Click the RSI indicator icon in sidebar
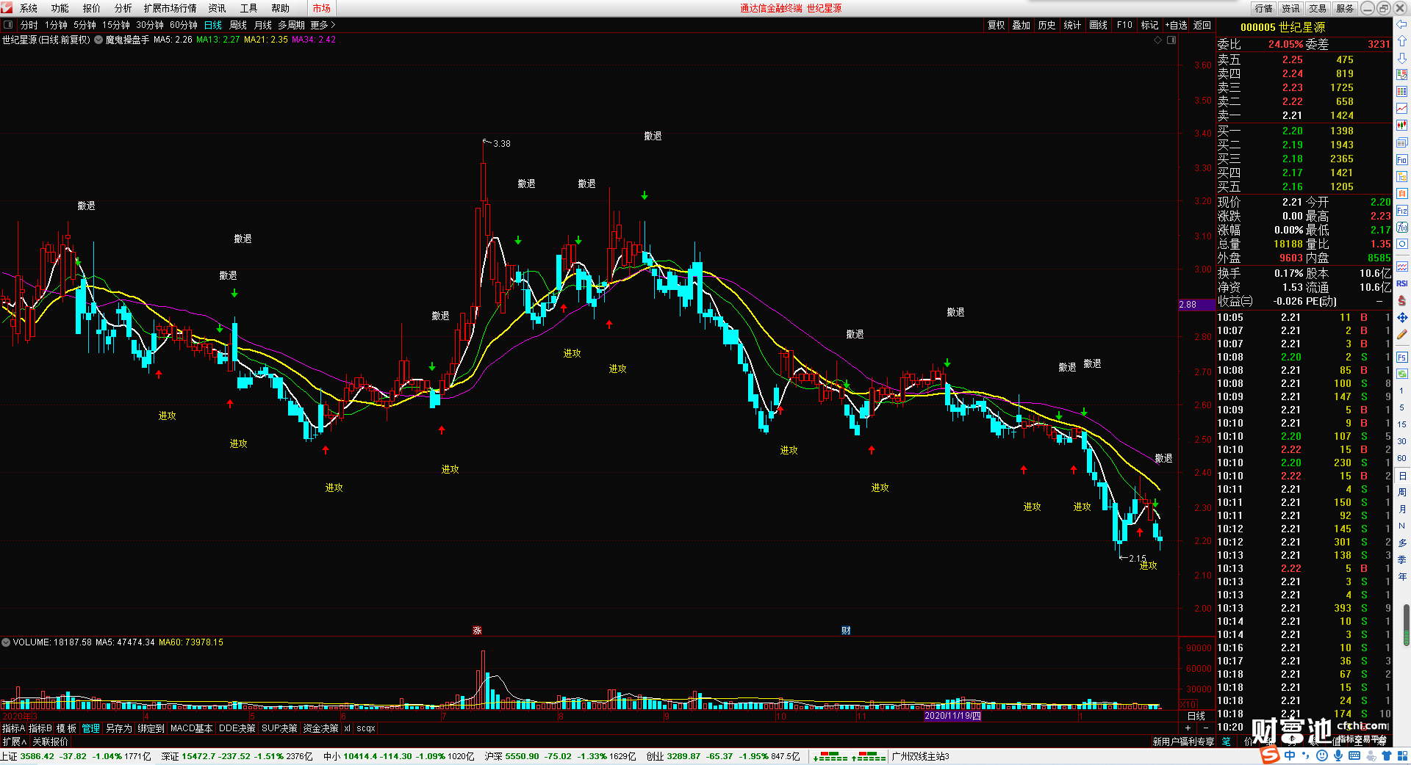 pos(1402,283)
